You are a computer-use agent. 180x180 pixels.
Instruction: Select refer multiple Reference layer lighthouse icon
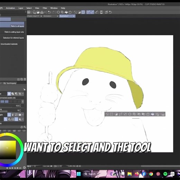click(13, 115)
